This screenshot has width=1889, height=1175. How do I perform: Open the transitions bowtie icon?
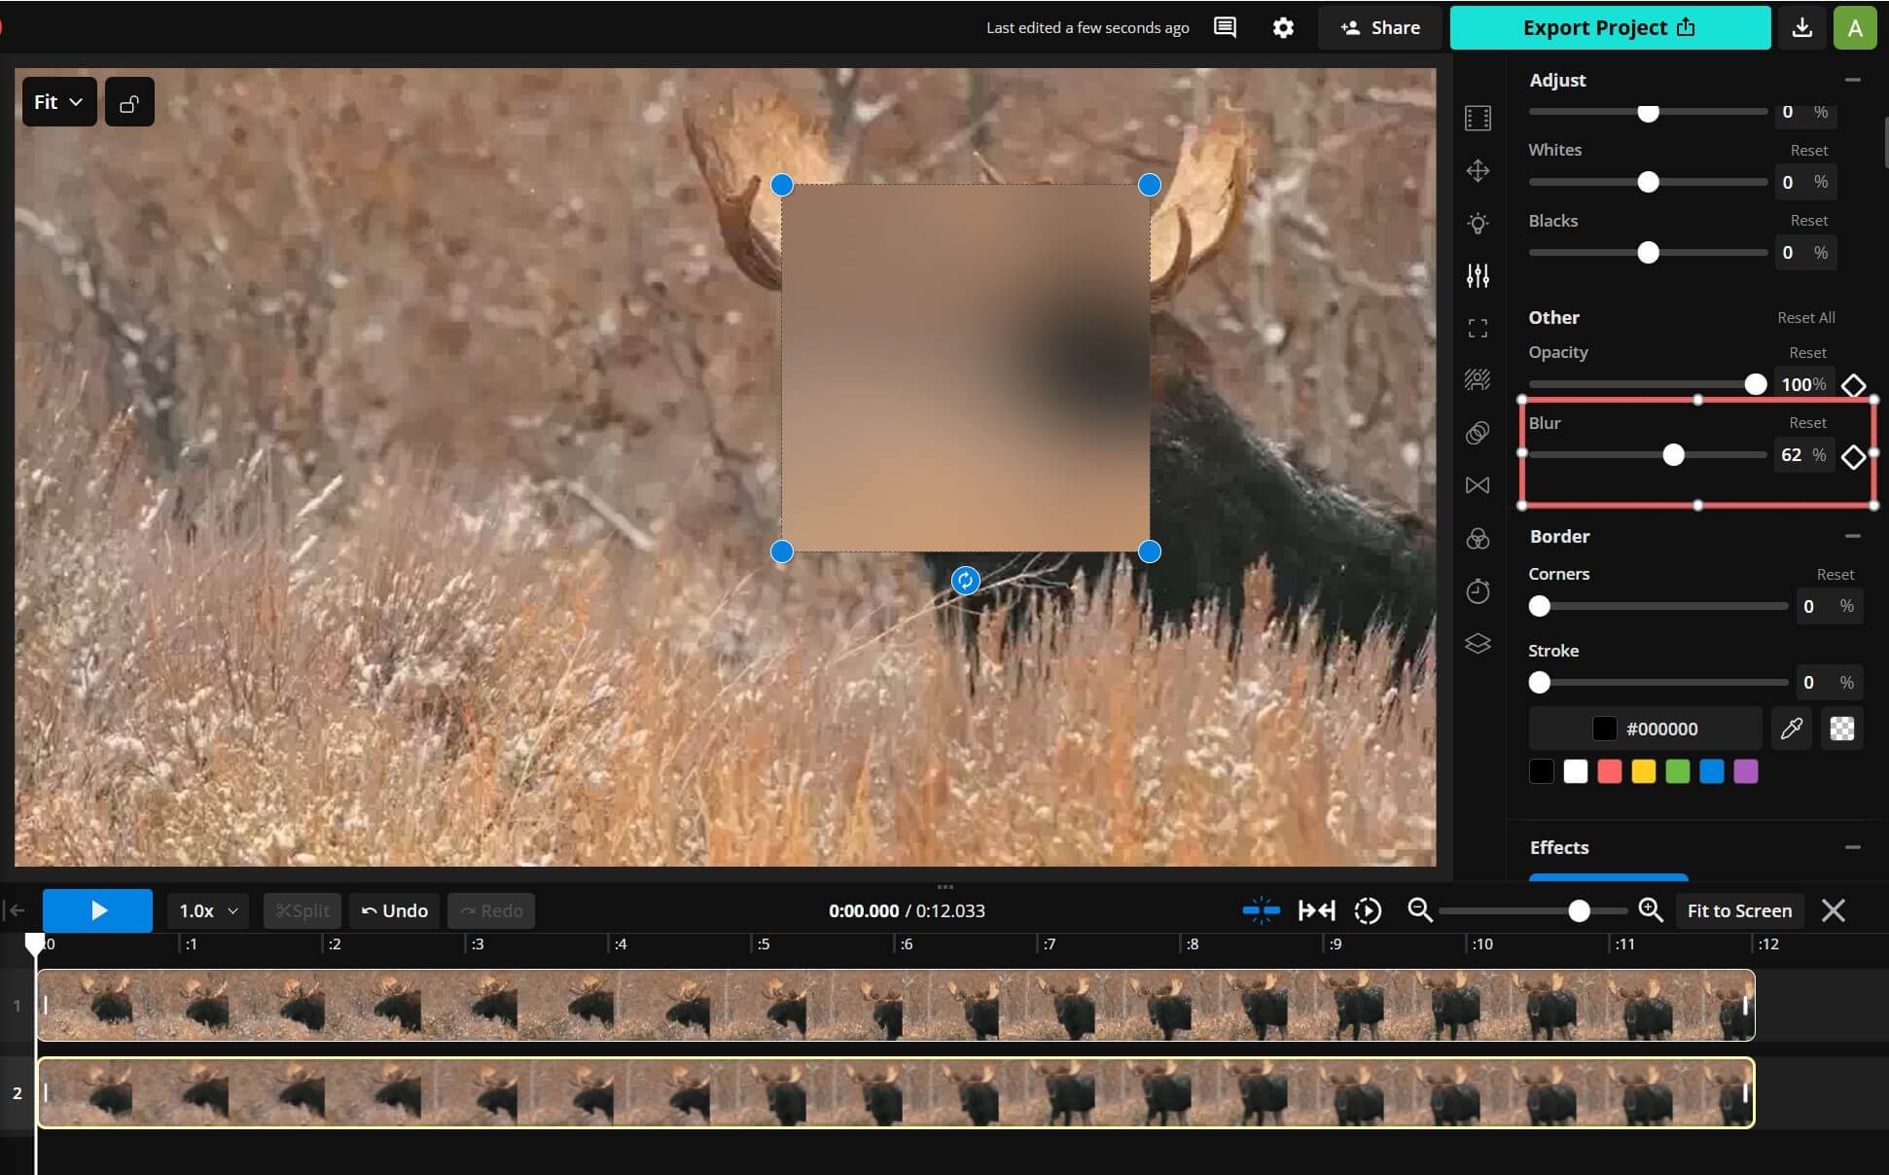1478,485
